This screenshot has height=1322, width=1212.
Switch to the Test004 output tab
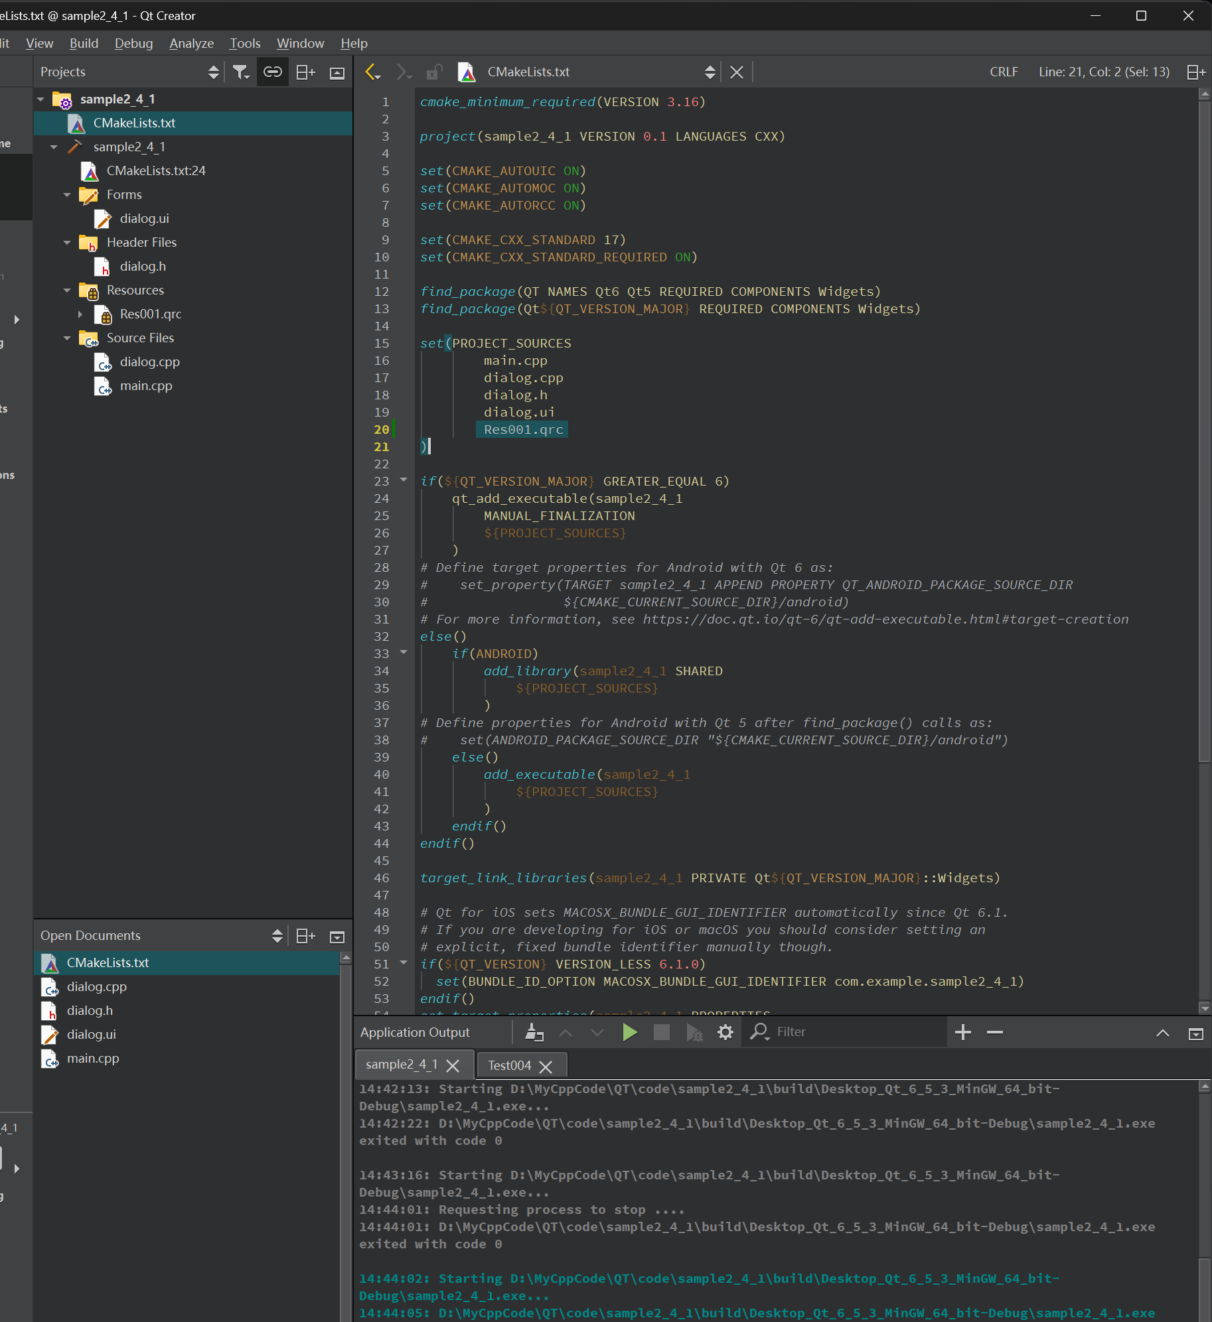pos(509,1065)
